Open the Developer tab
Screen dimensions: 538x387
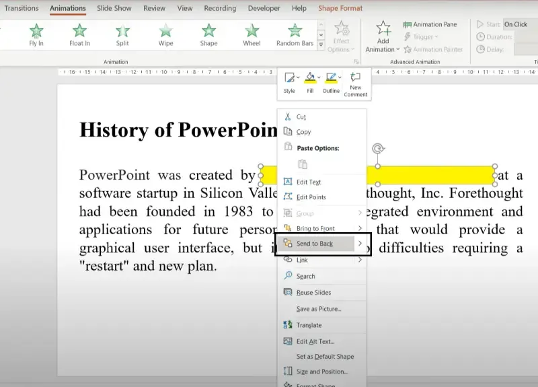tap(264, 8)
